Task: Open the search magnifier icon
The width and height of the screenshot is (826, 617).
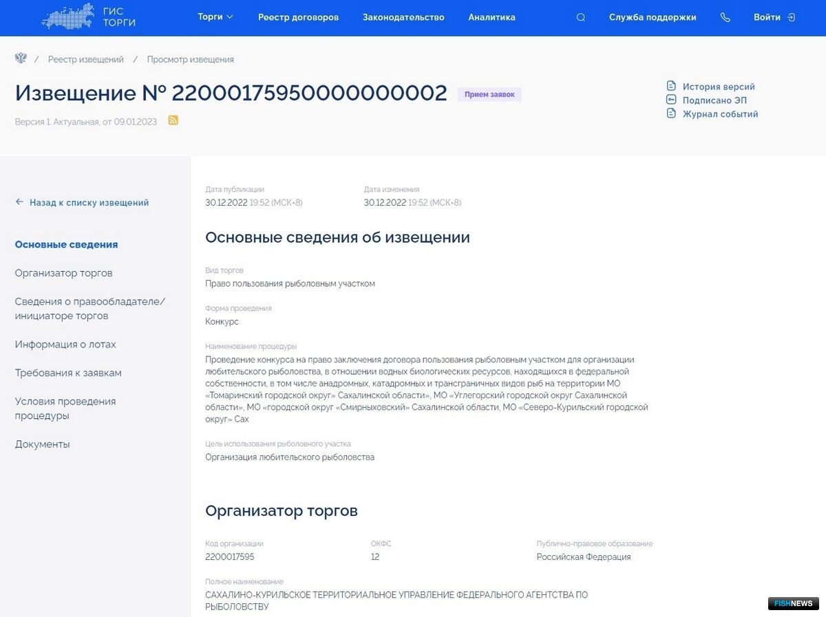Action: coord(580,17)
